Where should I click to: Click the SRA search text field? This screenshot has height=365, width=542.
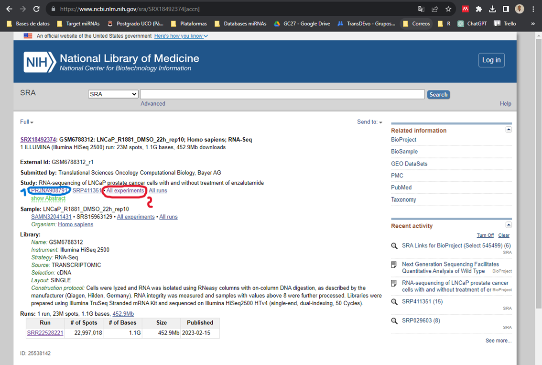pos(282,94)
